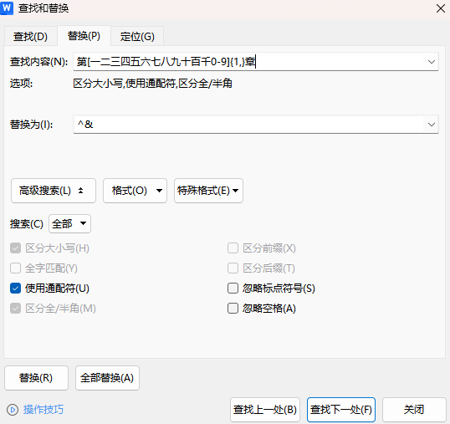Collapse advanced search via 高级搜索 arrows icon

click(x=80, y=191)
